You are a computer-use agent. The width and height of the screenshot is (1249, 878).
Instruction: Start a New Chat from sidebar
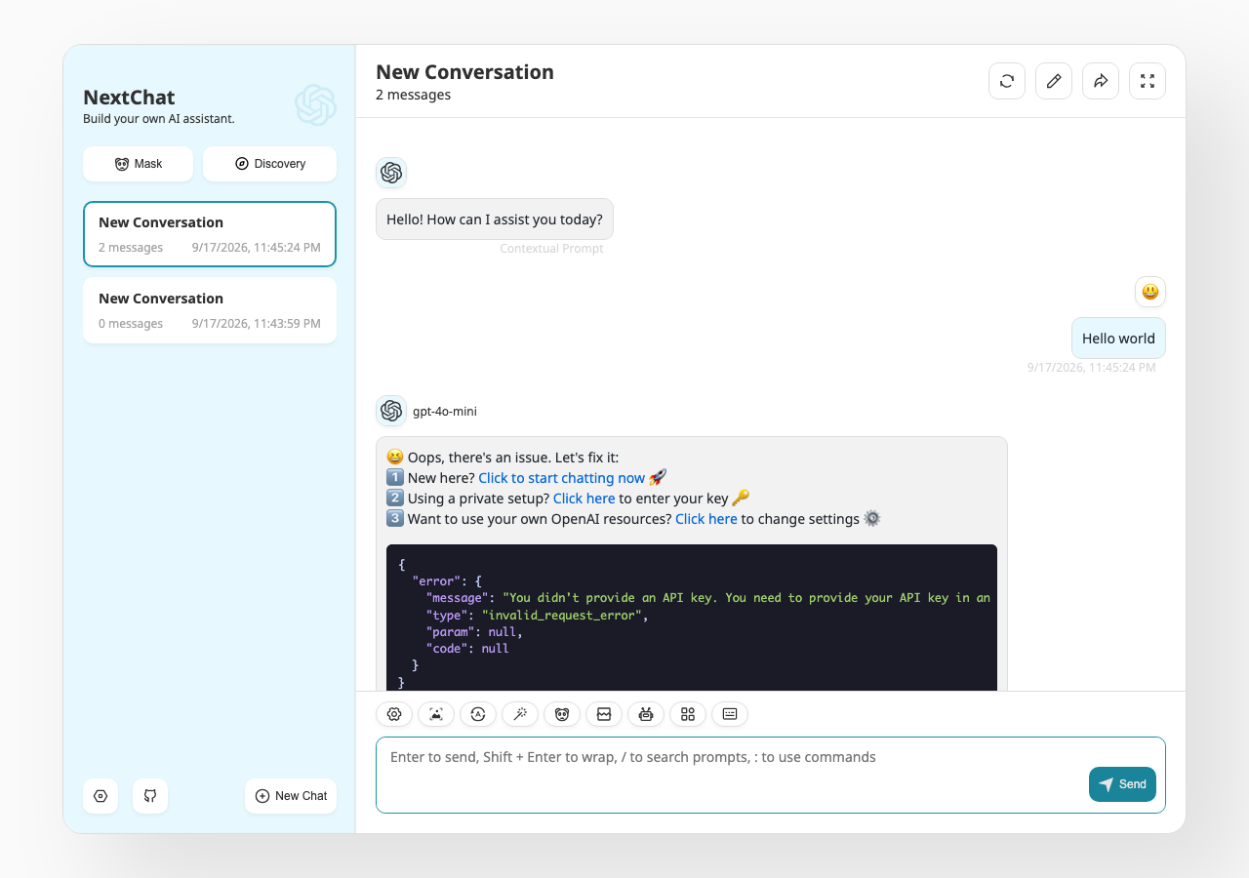click(x=291, y=796)
